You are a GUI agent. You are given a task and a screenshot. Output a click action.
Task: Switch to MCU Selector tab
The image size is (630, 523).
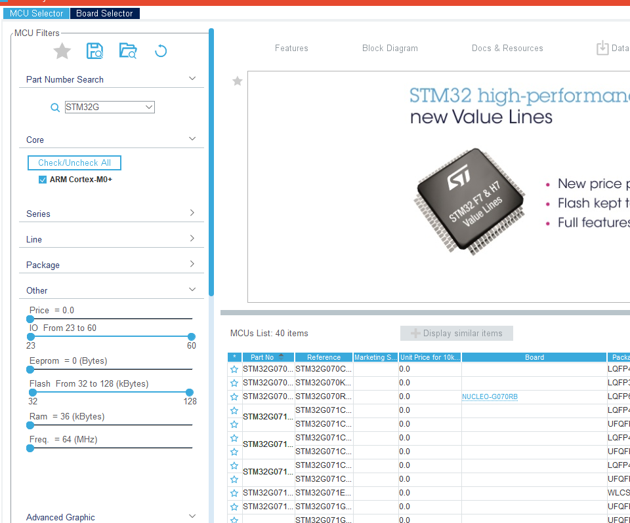coord(36,13)
